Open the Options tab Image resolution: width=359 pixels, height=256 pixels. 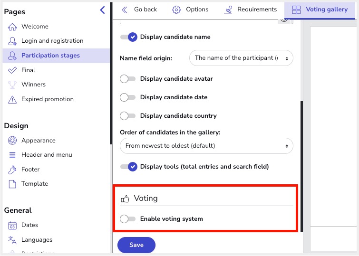click(x=190, y=9)
